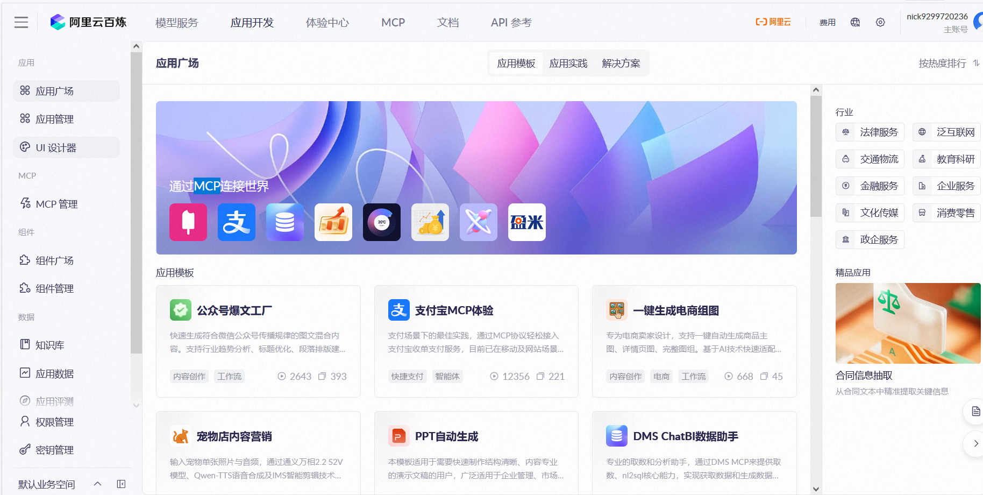Switch to the 应用实践 tab

(x=568, y=63)
